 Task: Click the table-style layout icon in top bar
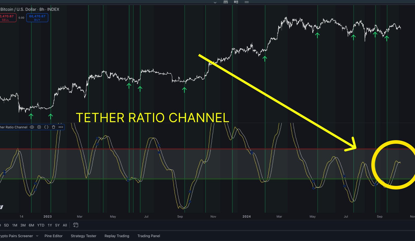tap(226, 2)
